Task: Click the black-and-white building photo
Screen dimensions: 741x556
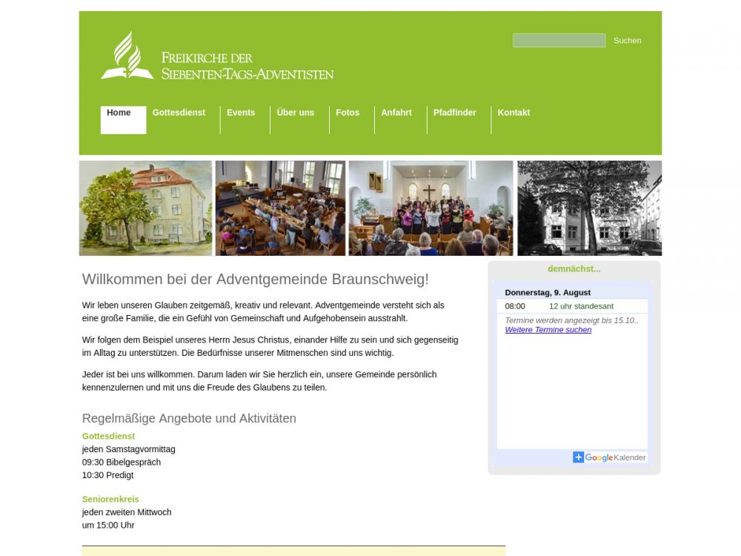Action: coord(589,208)
